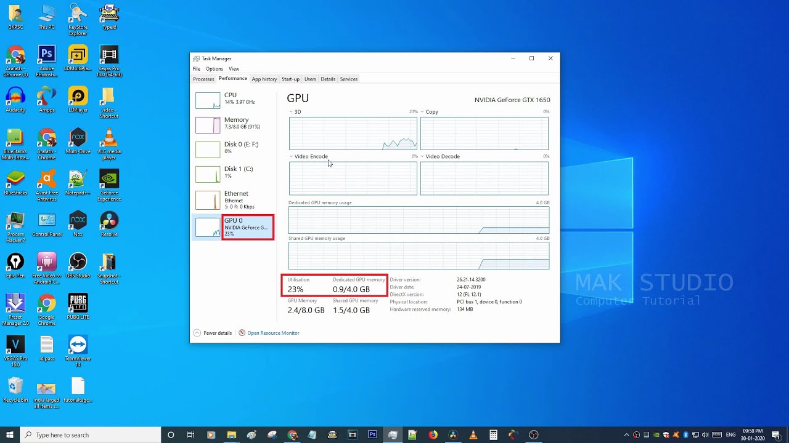Switch to the Users tab
The image size is (789, 443).
(x=310, y=79)
